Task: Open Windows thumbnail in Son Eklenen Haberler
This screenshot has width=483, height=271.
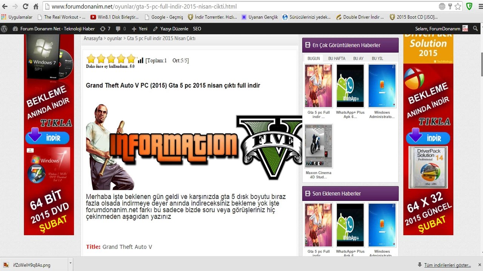Action: point(382,225)
